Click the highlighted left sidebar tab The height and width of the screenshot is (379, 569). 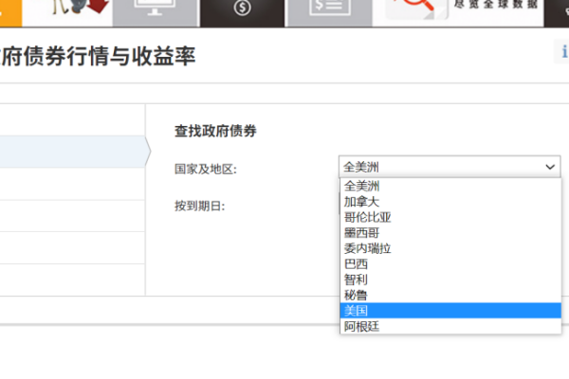click(71, 152)
